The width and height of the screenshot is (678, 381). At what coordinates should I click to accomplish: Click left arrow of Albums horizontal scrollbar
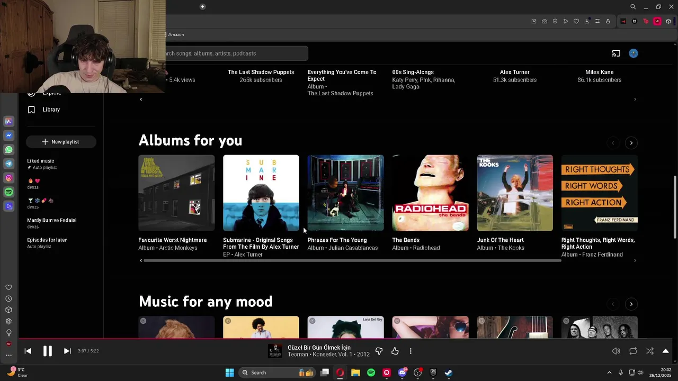pyautogui.click(x=141, y=260)
